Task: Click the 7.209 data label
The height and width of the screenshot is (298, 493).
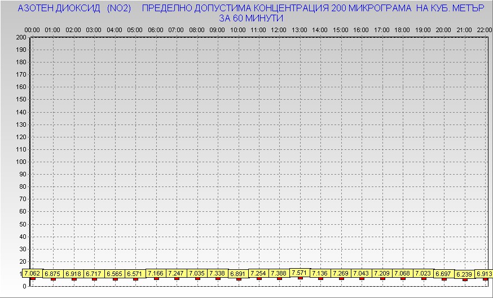Action: coord(381,273)
